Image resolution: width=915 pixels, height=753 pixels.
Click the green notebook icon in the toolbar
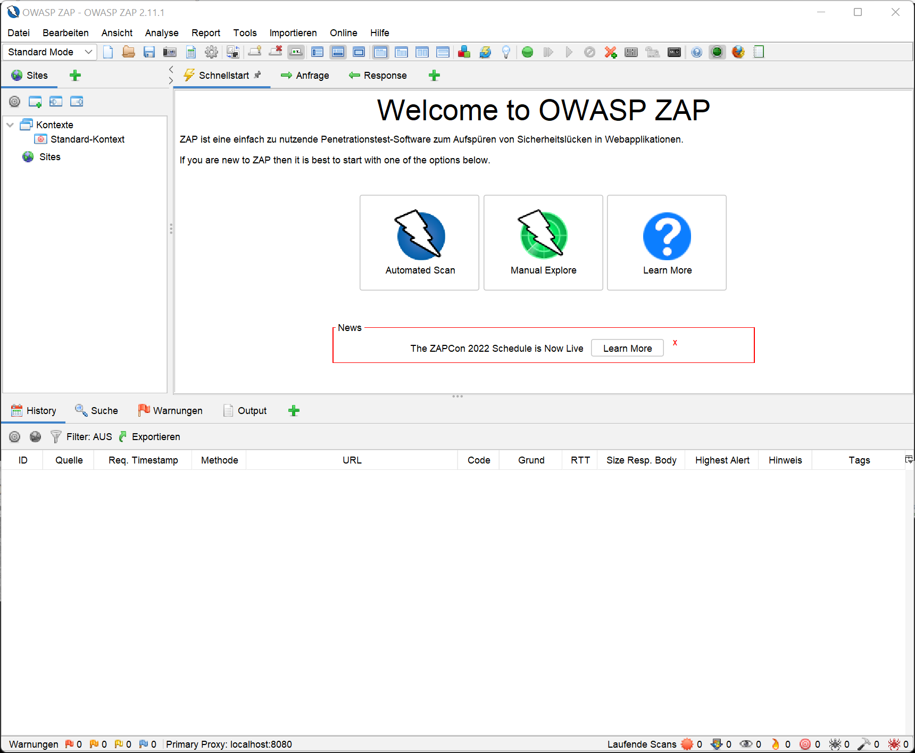tap(759, 52)
